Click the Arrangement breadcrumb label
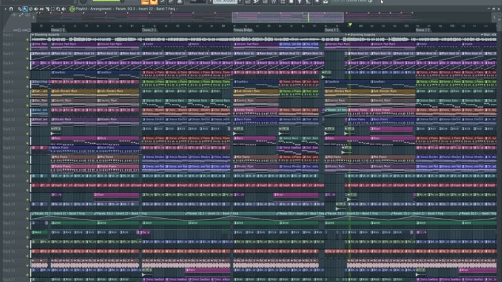The width and height of the screenshot is (502, 282). (100, 9)
